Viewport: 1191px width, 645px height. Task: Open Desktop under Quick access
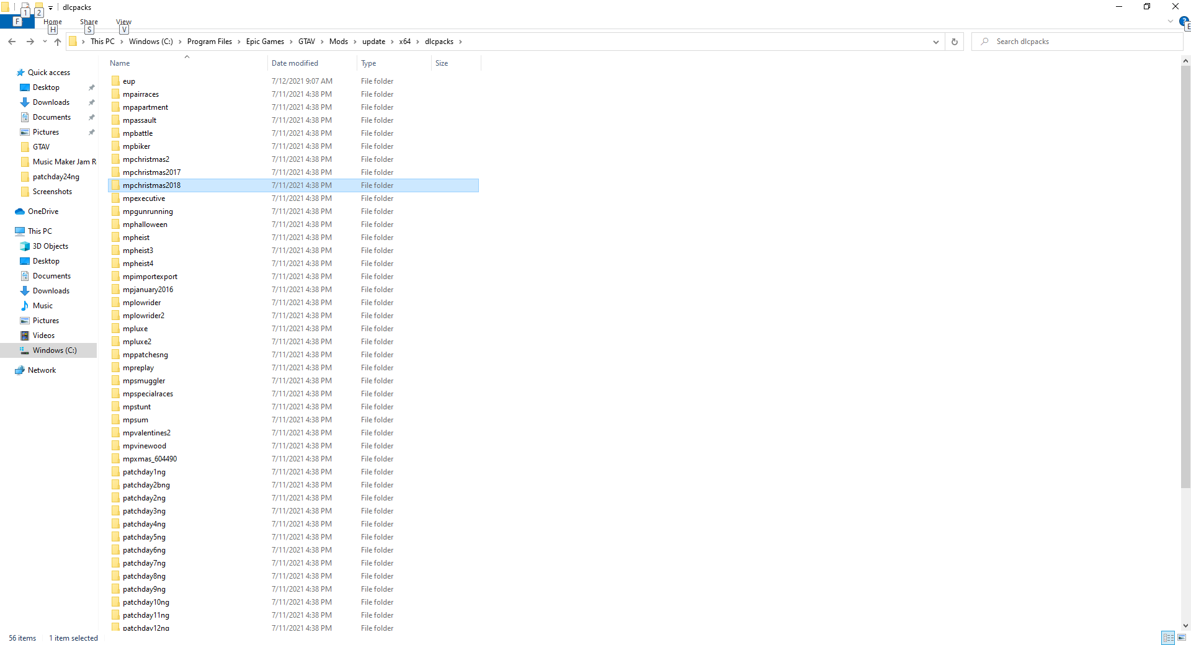46,87
